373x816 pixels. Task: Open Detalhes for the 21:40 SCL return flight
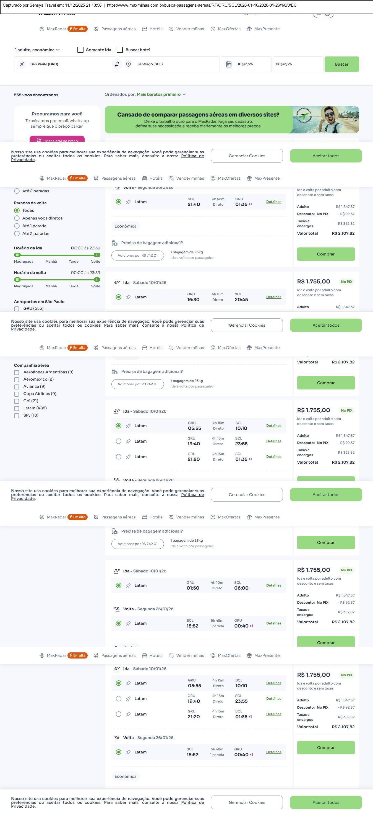274,202
